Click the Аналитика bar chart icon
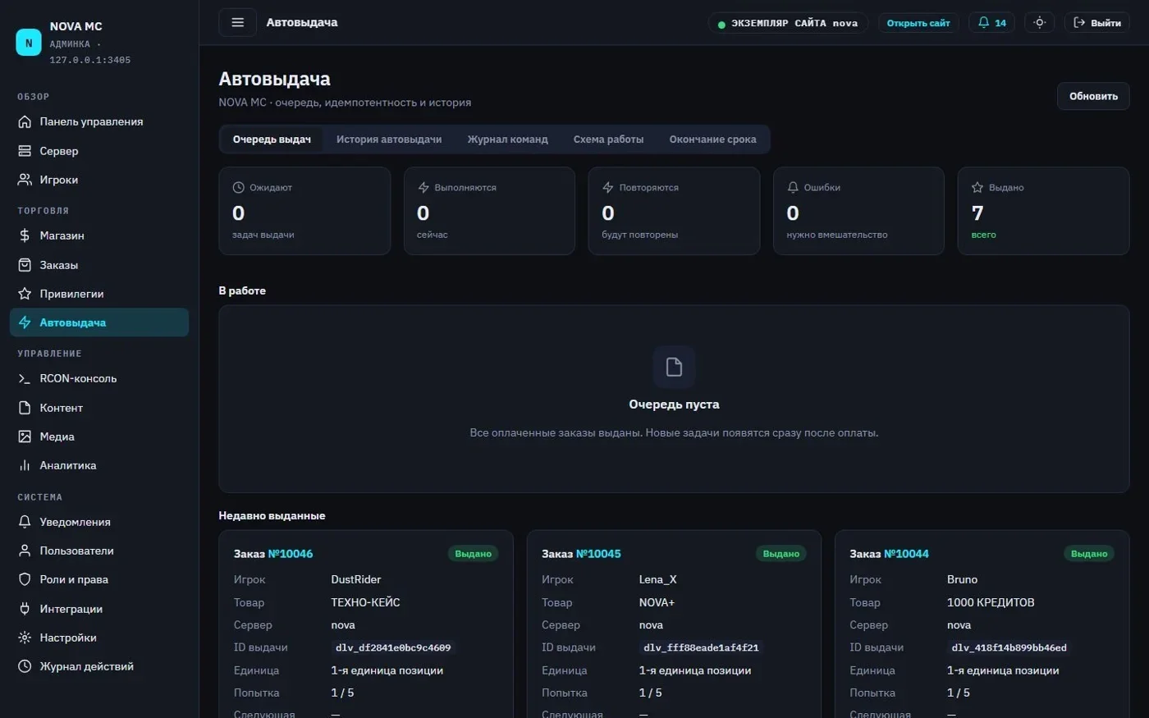Screen dimensions: 1149x718 coord(25,465)
